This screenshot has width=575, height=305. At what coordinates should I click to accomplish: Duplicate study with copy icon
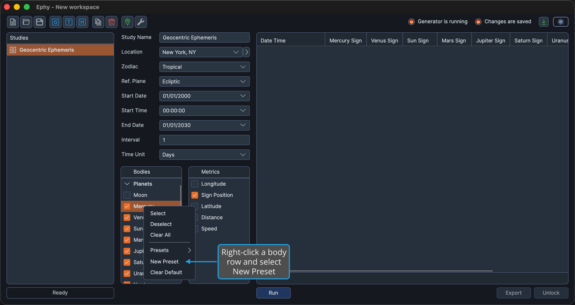click(x=98, y=22)
